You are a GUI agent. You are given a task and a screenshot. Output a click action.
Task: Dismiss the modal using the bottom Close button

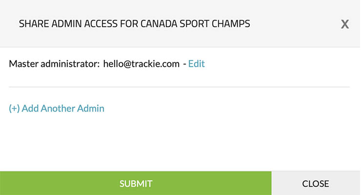click(x=316, y=183)
